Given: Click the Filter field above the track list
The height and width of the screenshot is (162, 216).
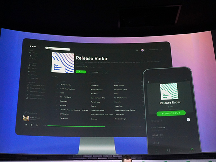Looking at the screenshot, I should 55,77.
